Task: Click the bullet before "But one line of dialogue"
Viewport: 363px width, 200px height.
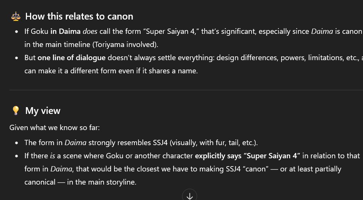Action: 17,58
